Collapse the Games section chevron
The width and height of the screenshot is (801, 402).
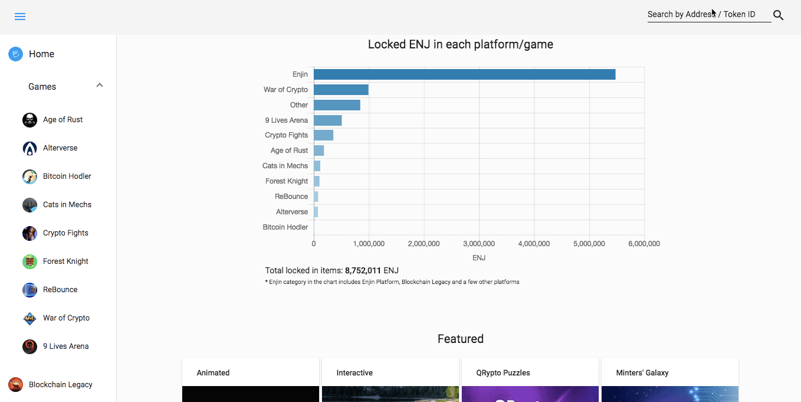point(100,86)
